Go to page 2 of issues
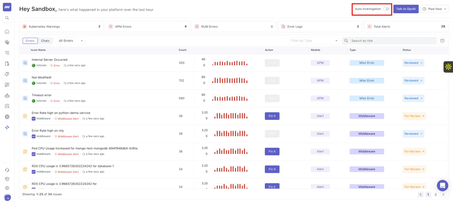The width and height of the screenshot is (453, 204). tap(436, 195)
